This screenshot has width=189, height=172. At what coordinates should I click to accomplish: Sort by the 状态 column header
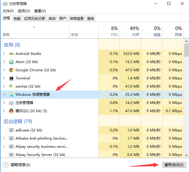coord(84,32)
